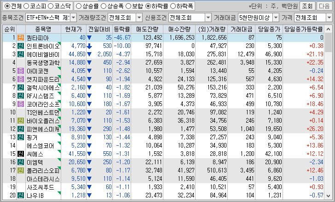Open the 거래량조건 dropdown
The height and width of the screenshot is (202, 335).
[x=139, y=18]
